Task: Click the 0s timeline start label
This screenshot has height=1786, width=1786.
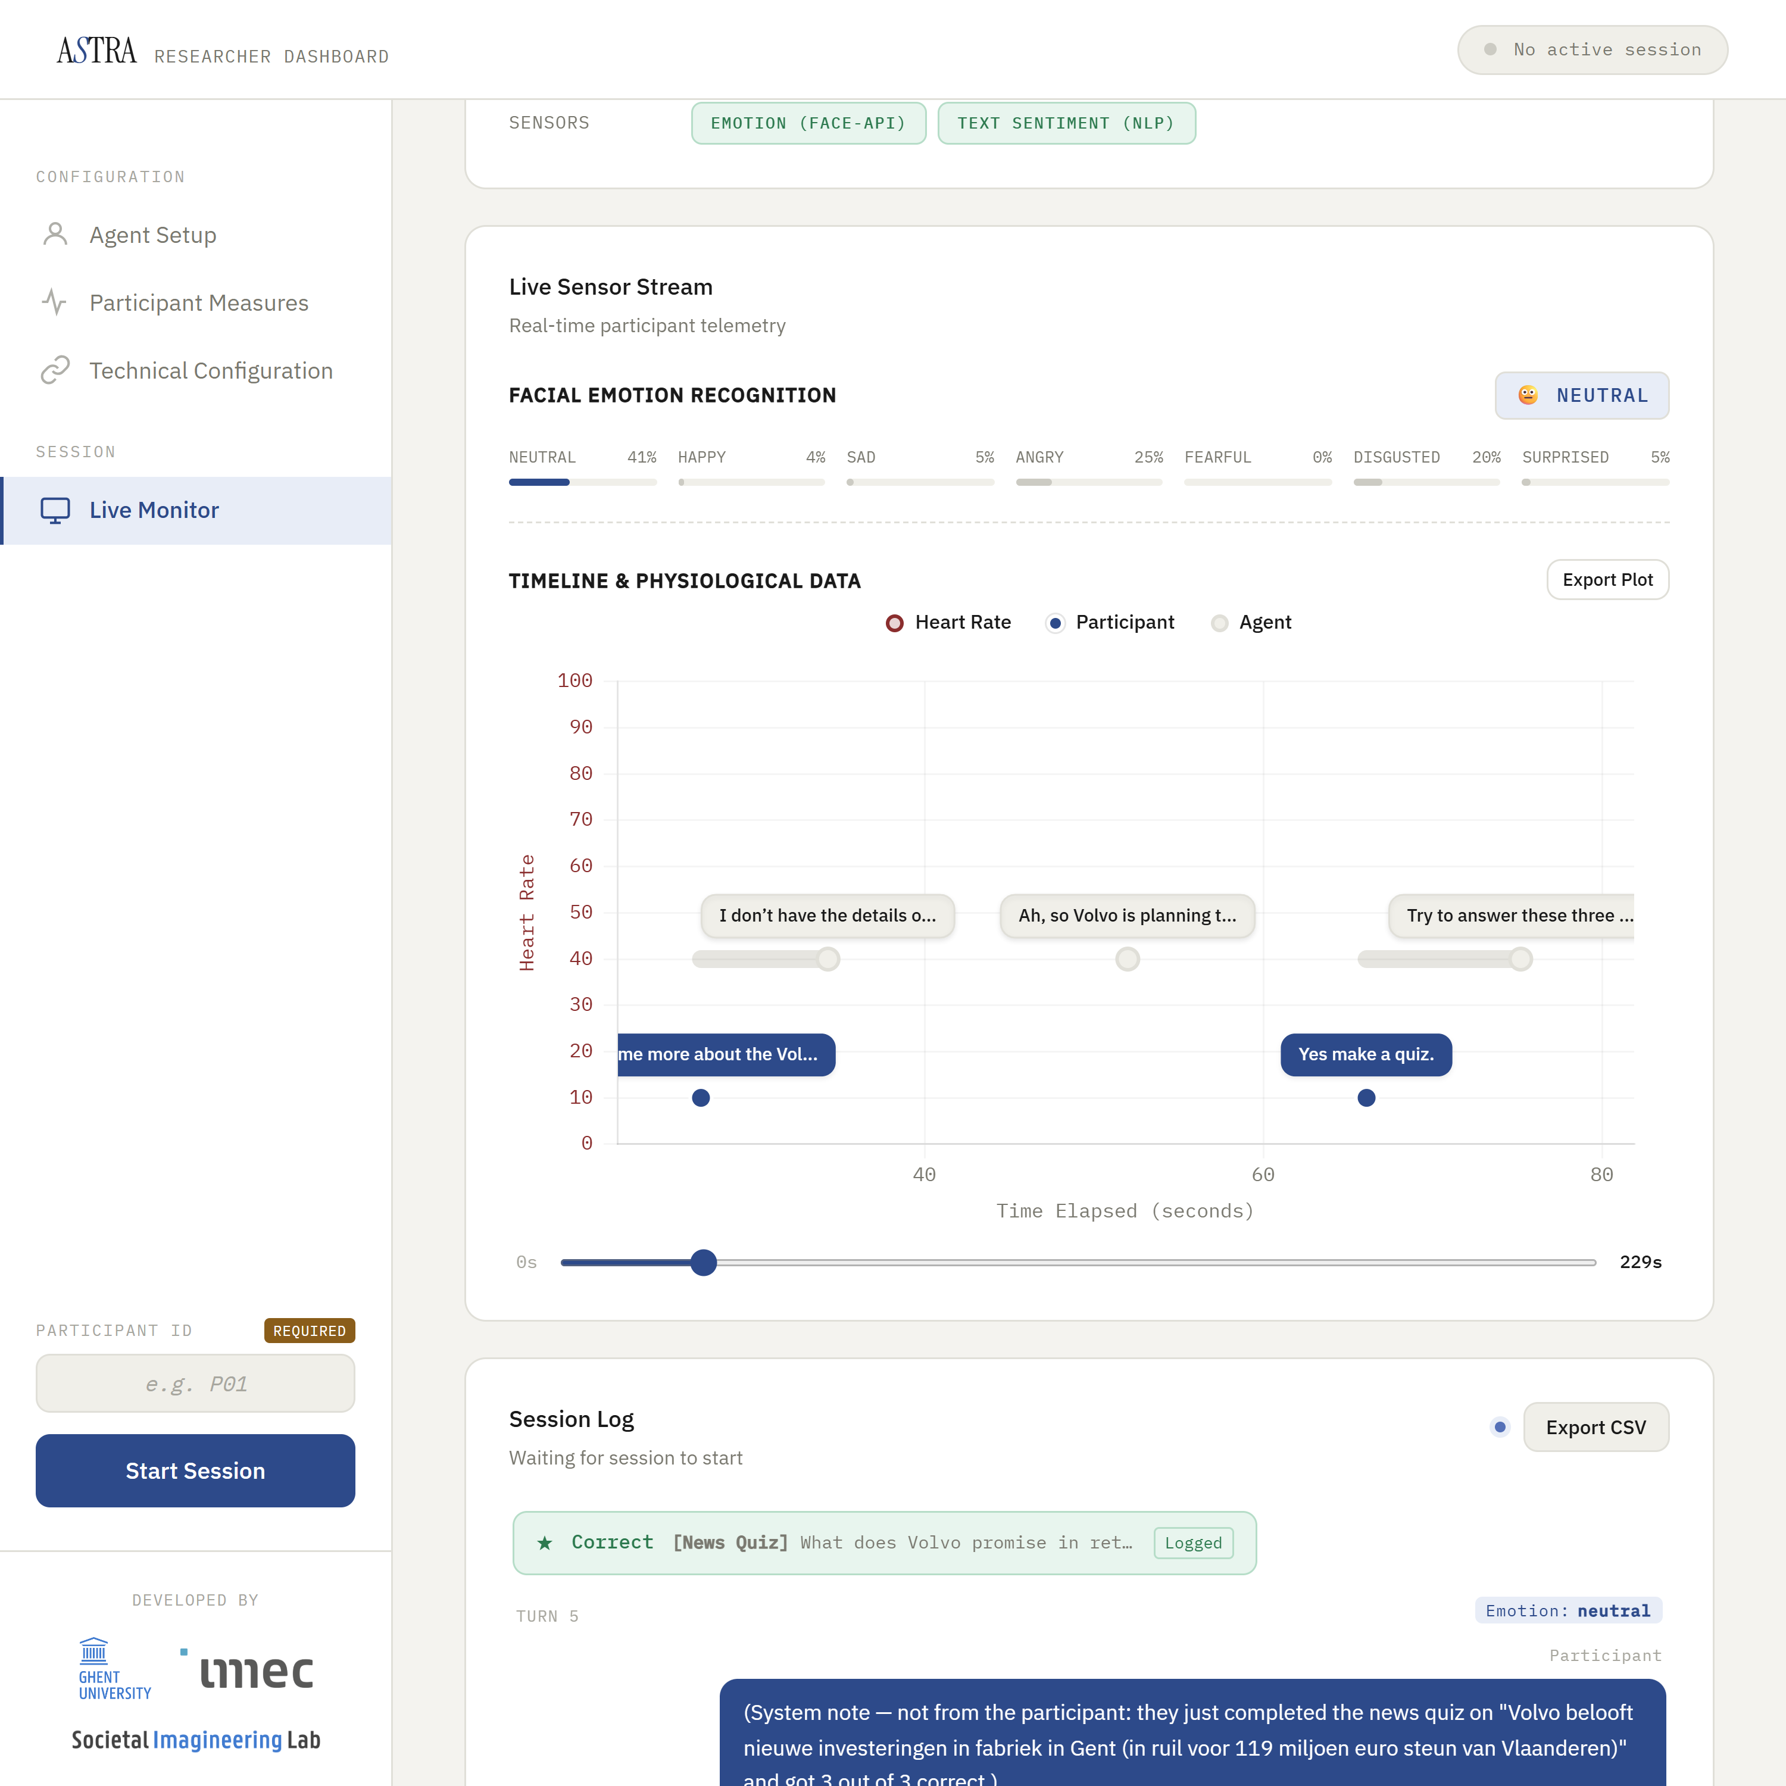Action: pyautogui.click(x=526, y=1262)
